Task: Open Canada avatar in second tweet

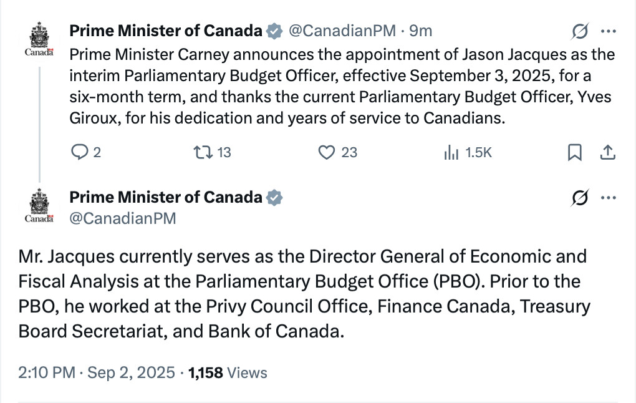Action: click(x=39, y=206)
